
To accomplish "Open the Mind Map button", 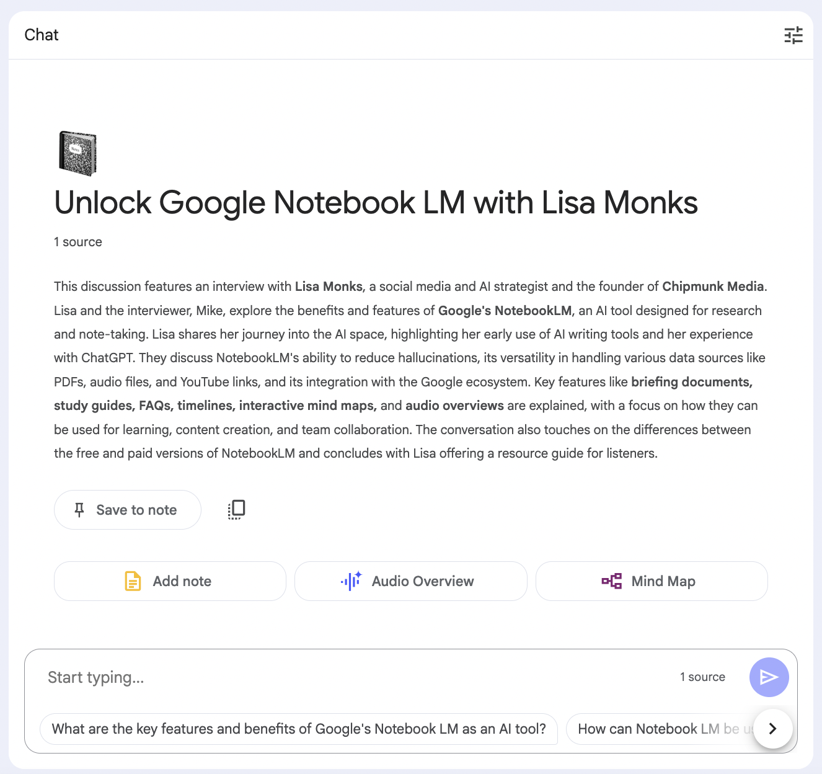I will 652,581.
